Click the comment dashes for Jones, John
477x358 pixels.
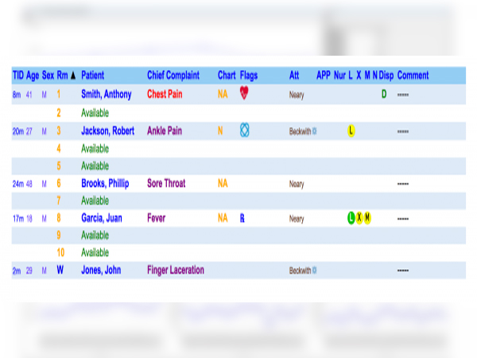click(x=403, y=270)
